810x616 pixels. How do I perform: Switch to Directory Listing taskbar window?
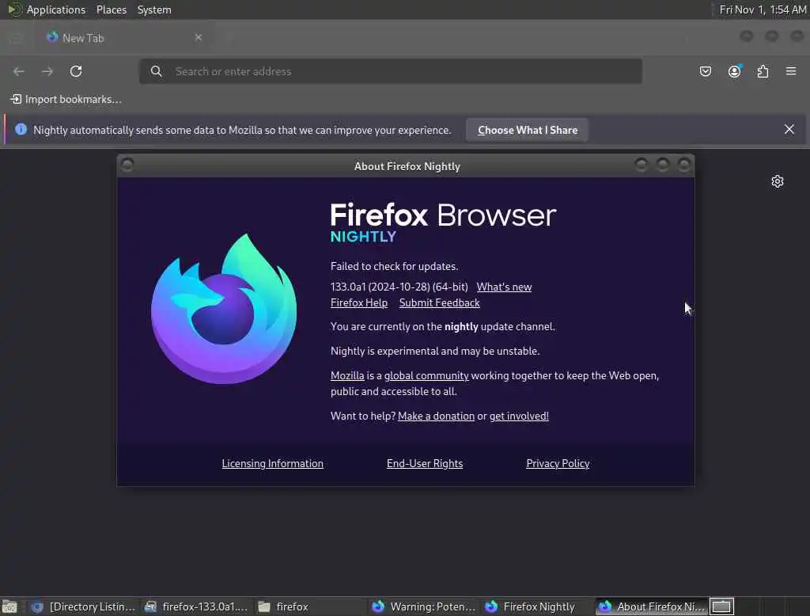coord(83,606)
